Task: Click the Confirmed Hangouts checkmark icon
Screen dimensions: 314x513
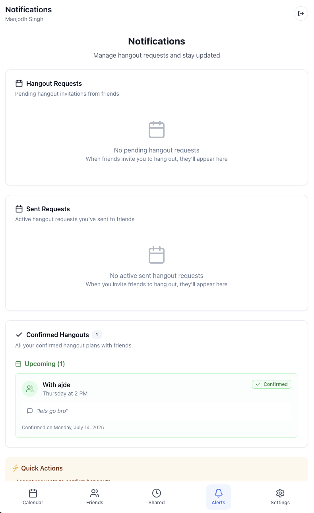Action: 19,335
